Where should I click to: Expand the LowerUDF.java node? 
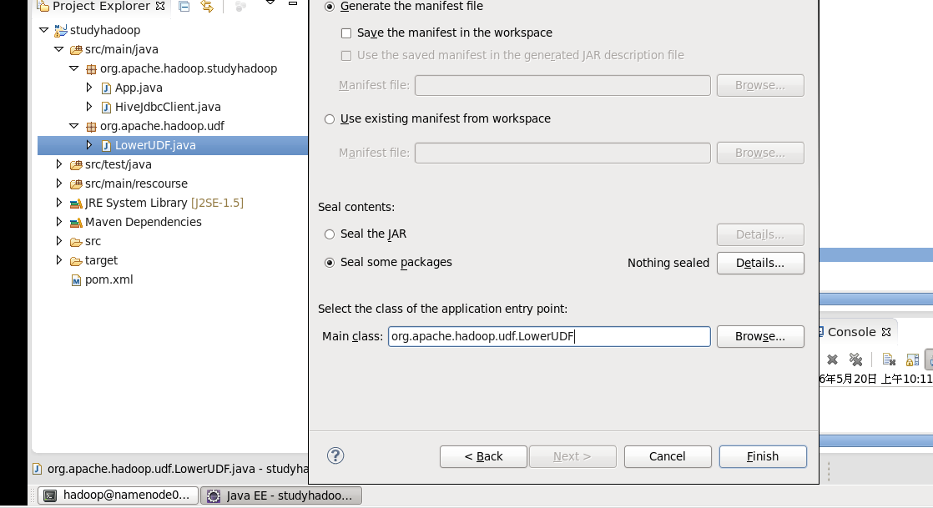88,144
